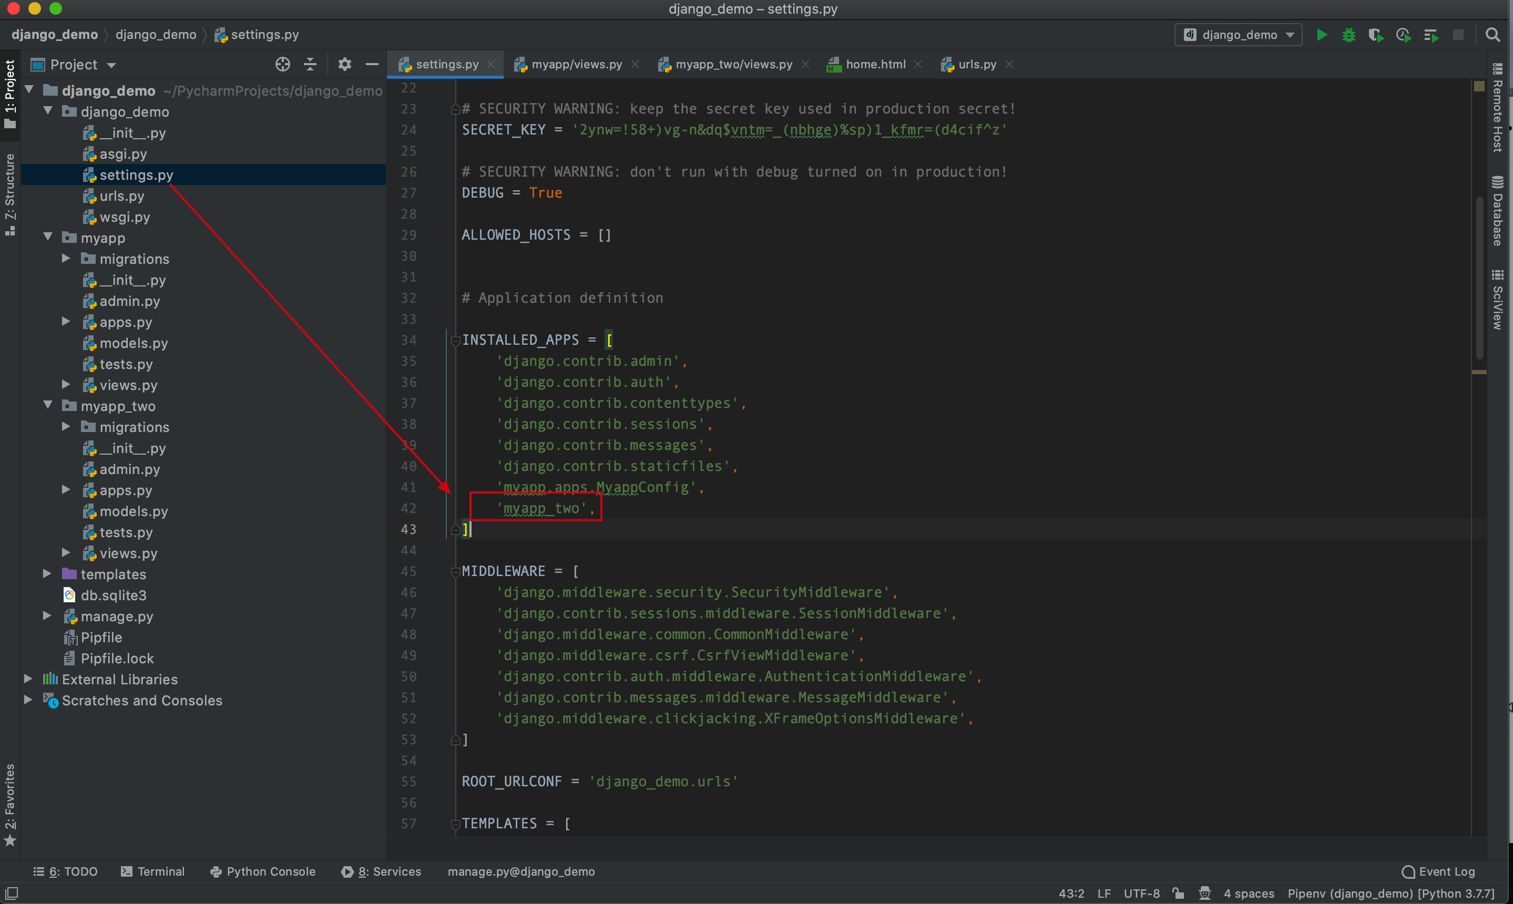Viewport: 1513px width, 904px height.
Task: Change UTF-8 file encoding
Action: pos(1141,893)
